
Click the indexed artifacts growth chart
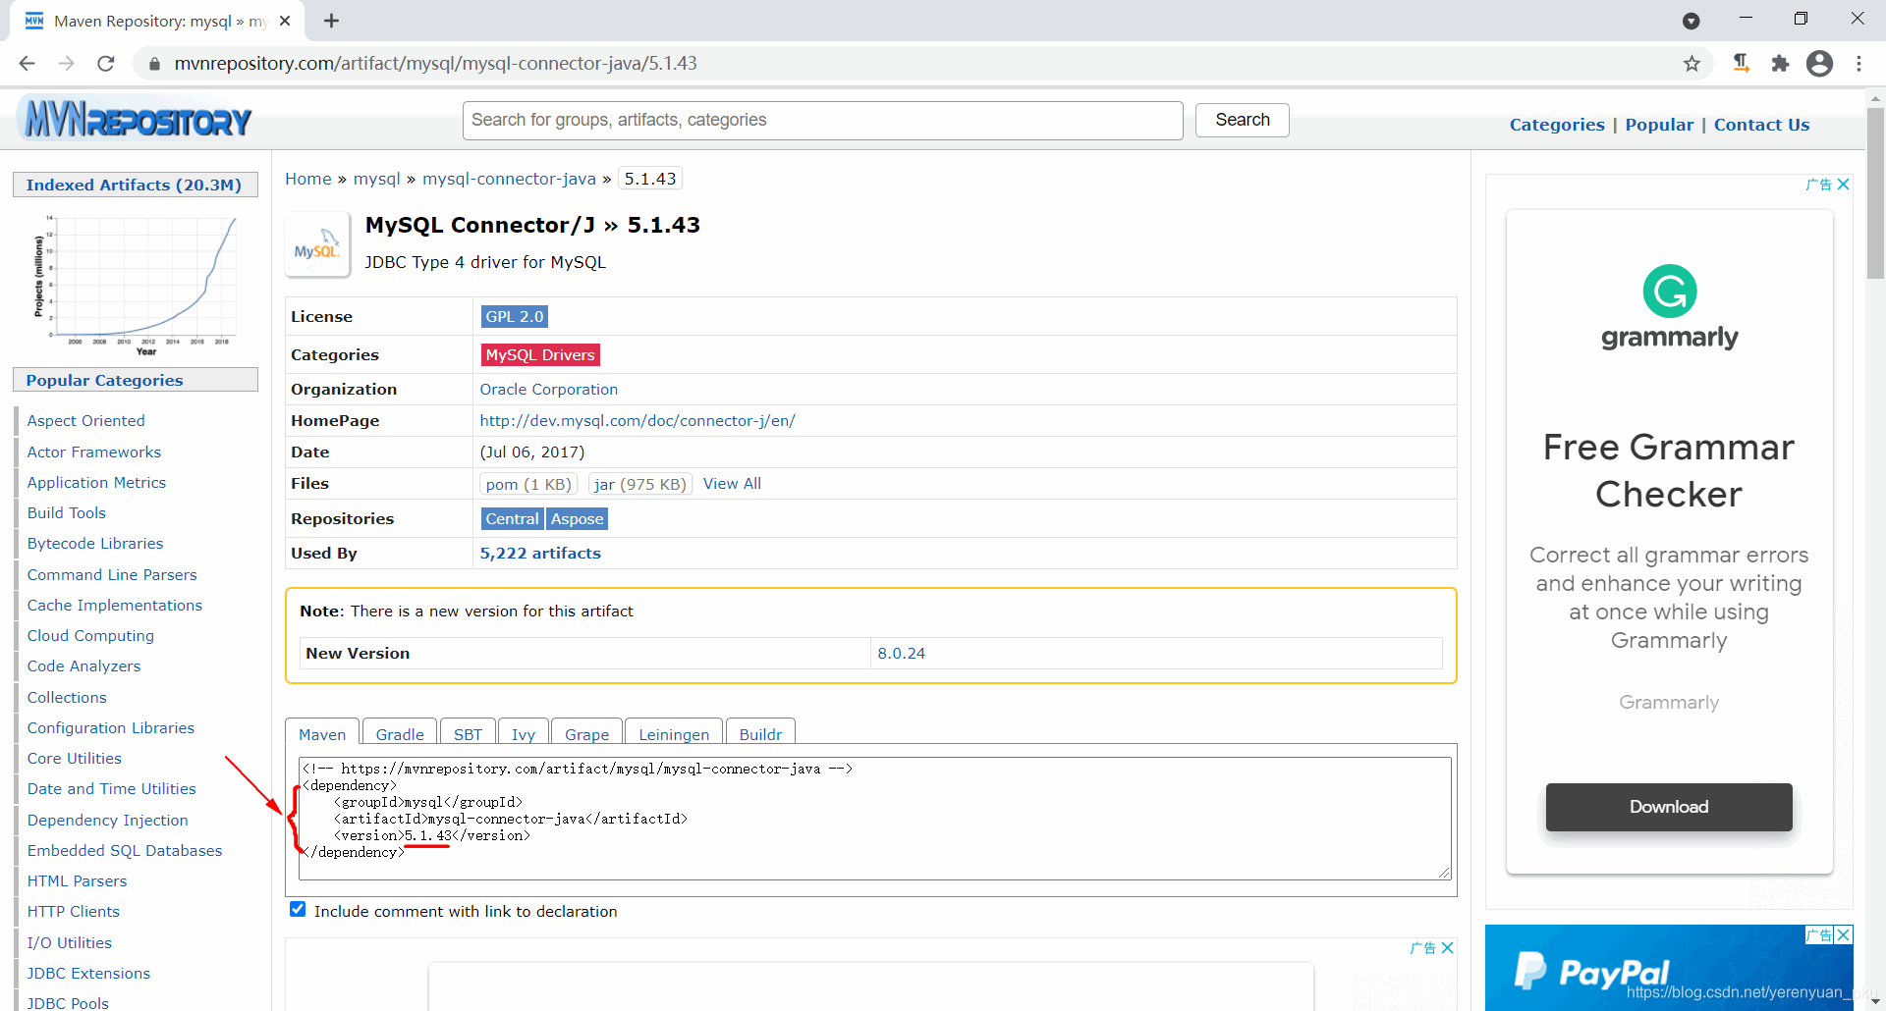click(136, 284)
